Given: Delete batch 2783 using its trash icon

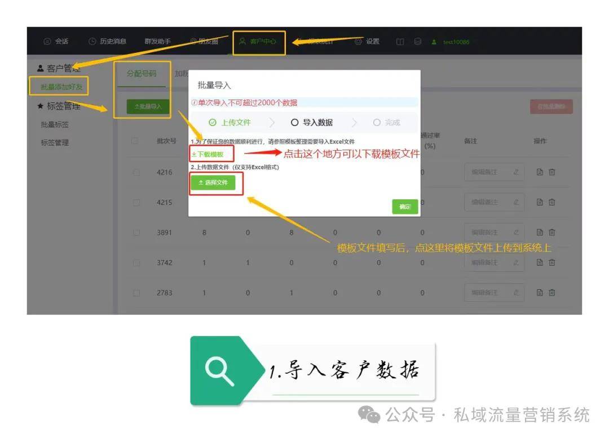Looking at the screenshot, I should coord(552,292).
